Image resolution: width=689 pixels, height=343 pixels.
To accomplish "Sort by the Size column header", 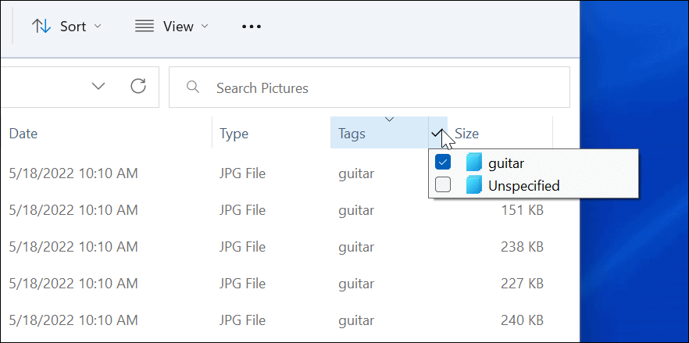I will click(467, 134).
